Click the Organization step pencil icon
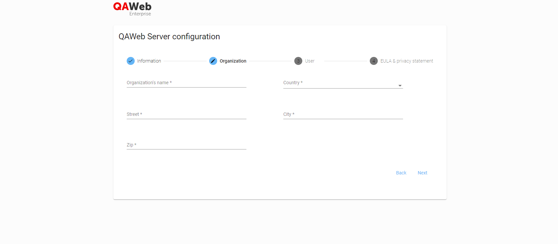This screenshot has height=244, width=558. (213, 61)
